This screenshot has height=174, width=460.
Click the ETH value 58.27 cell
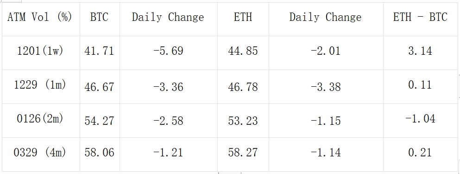pos(243,155)
